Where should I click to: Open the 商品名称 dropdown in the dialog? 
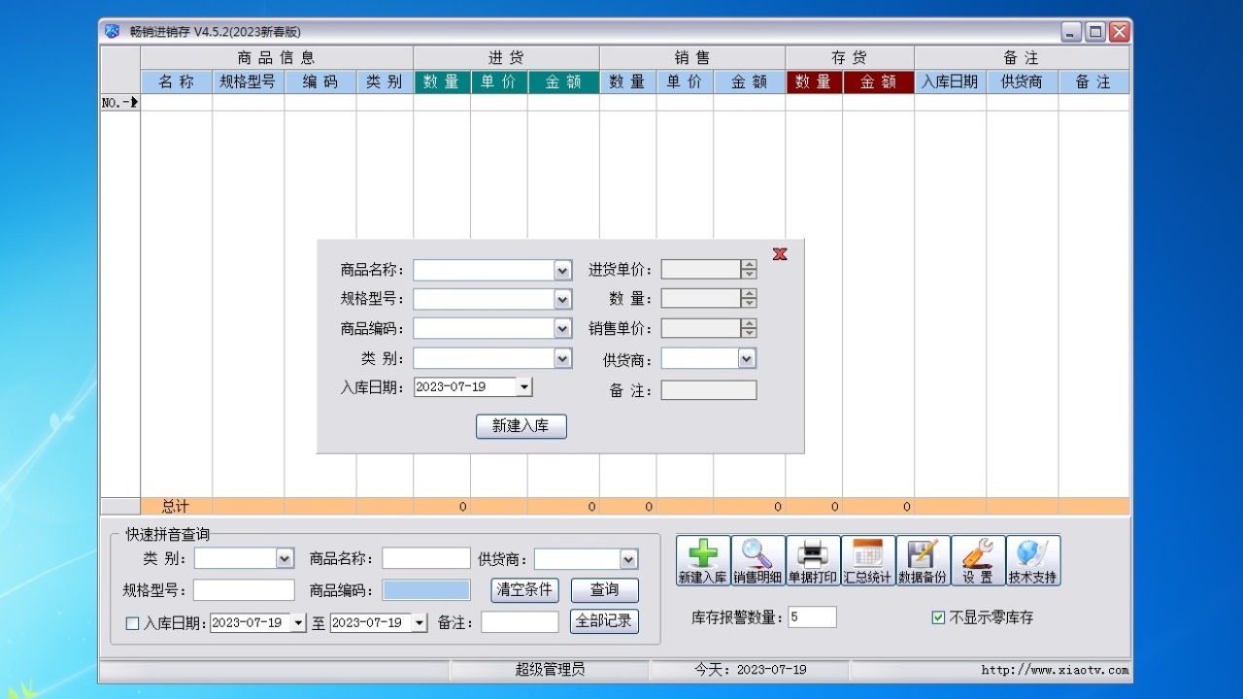(x=564, y=270)
